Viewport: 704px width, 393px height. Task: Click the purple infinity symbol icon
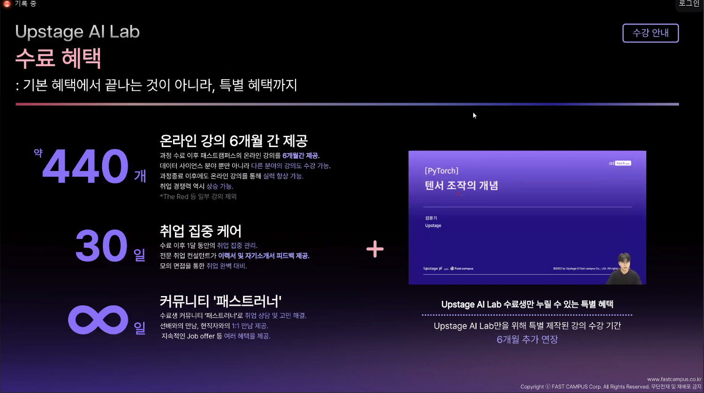pos(98,320)
